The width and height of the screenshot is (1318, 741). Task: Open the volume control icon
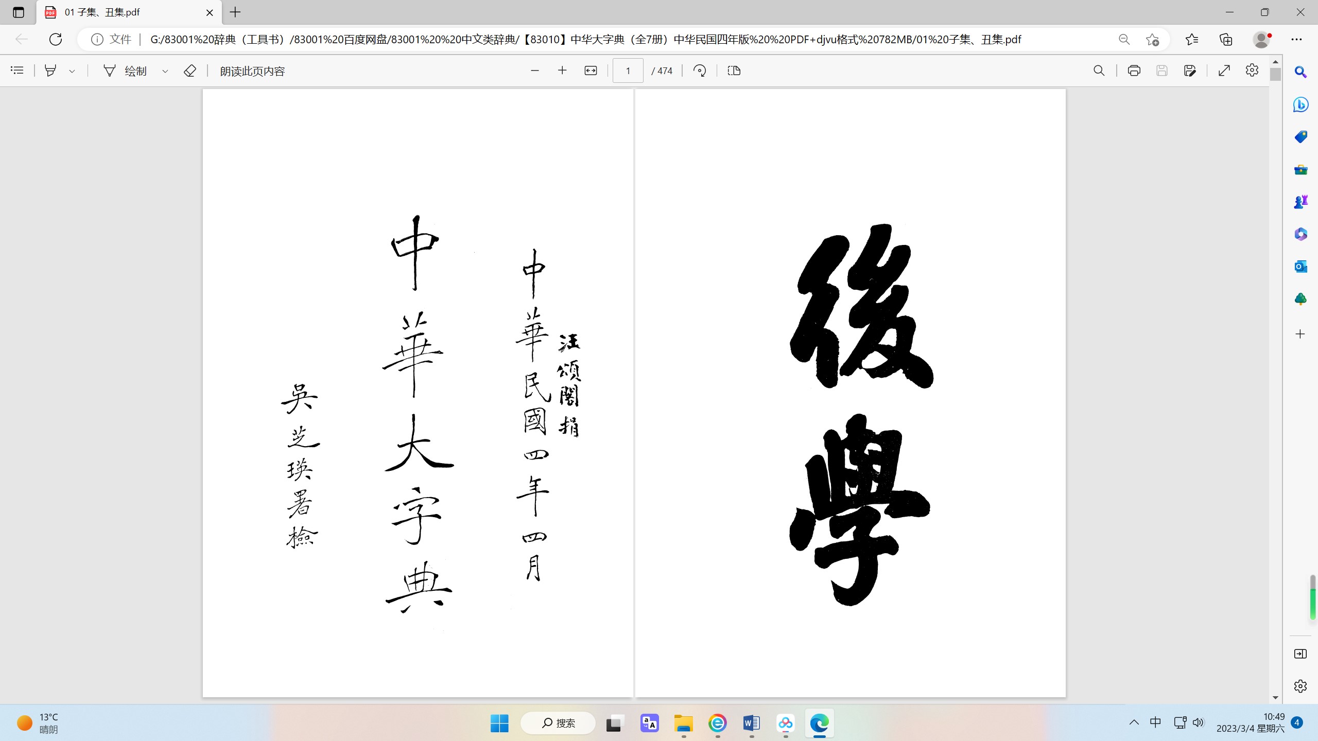1199,722
